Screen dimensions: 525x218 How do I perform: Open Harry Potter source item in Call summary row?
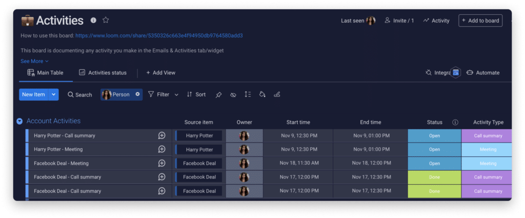(199, 135)
